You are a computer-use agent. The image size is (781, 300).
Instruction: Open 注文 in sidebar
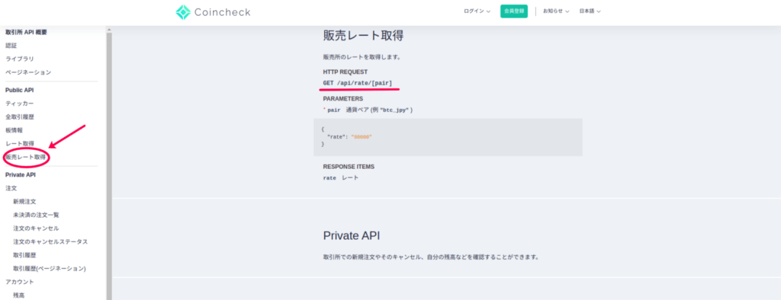tap(11, 189)
